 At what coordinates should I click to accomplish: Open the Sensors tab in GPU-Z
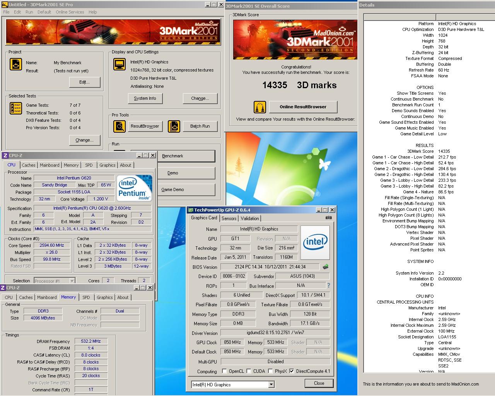click(229, 218)
